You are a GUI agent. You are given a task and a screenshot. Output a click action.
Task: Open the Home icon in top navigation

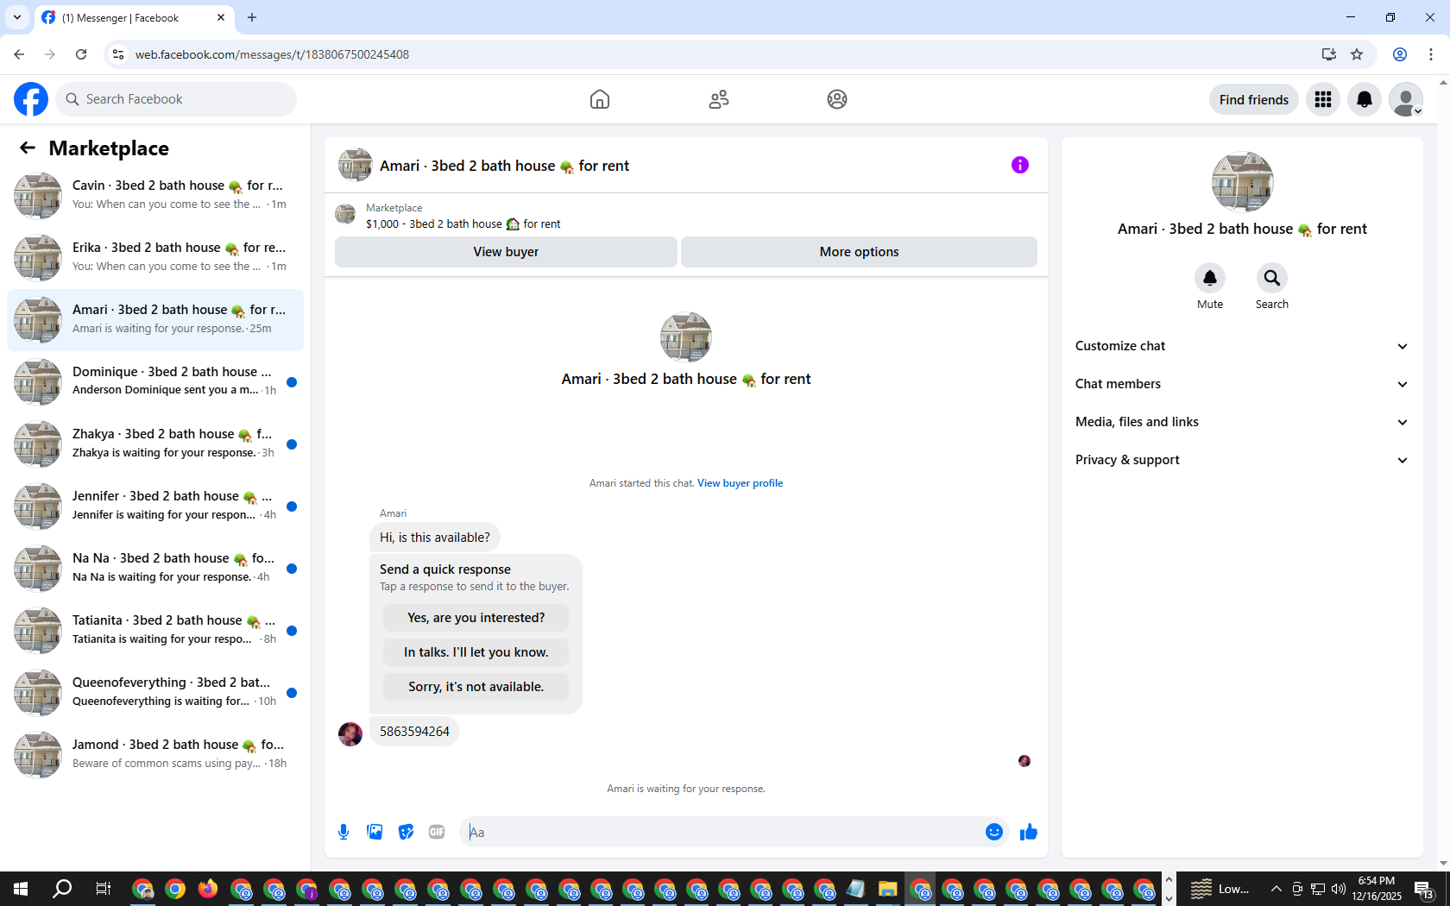click(x=600, y=99)
